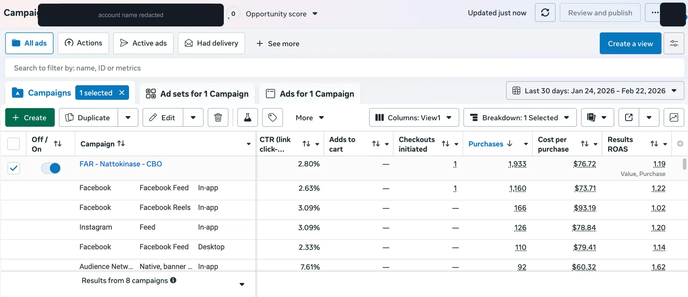The image size is (688, 297).
Task: Click the Duplicate button
Action: [88, 118]
